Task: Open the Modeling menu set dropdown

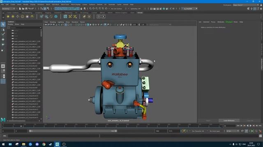Action: tap(8, 9)
